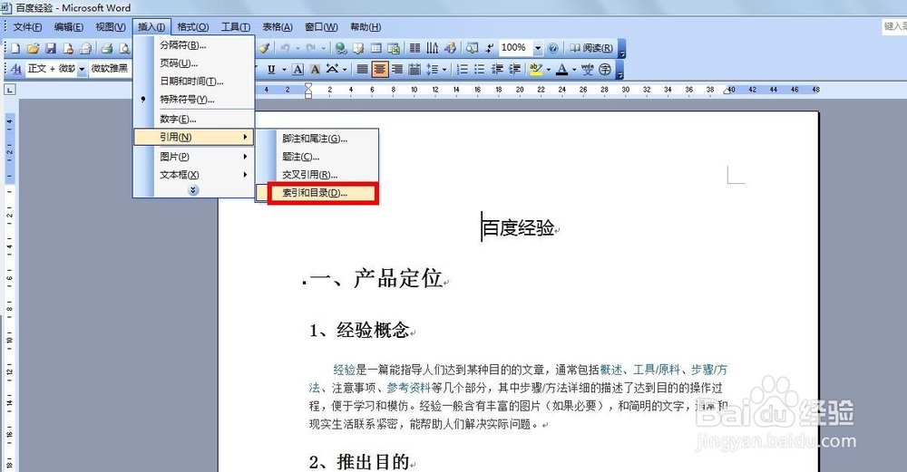Open the Underline style dropdown arrow
Image resolution: width=907 pixels, height=472 pixels.
[x=284, y=70]
